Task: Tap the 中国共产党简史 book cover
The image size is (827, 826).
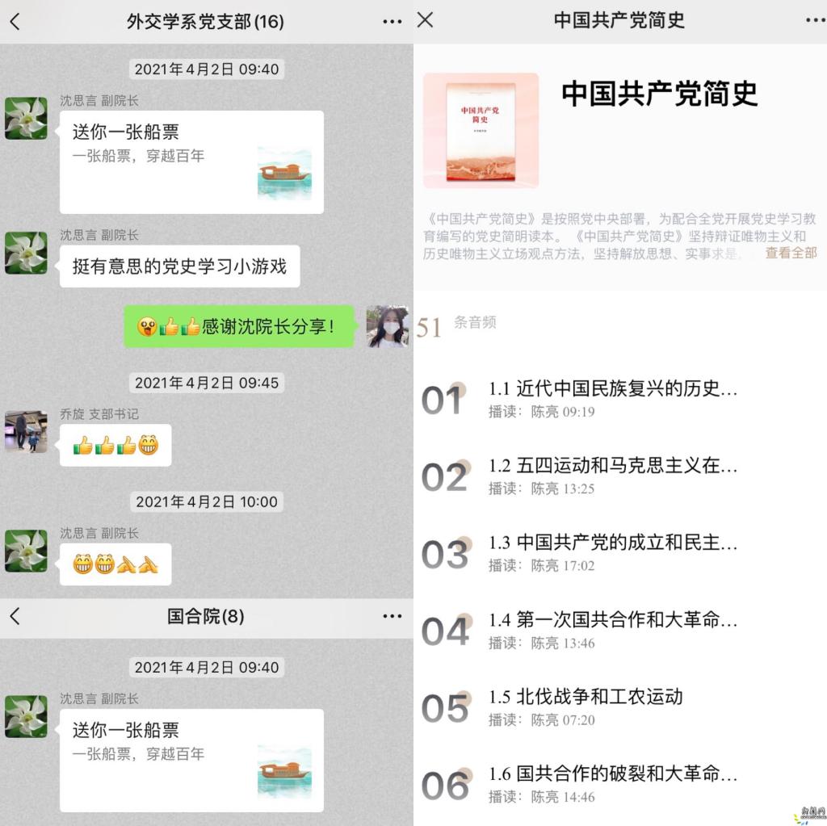Action: pos(481,131)
